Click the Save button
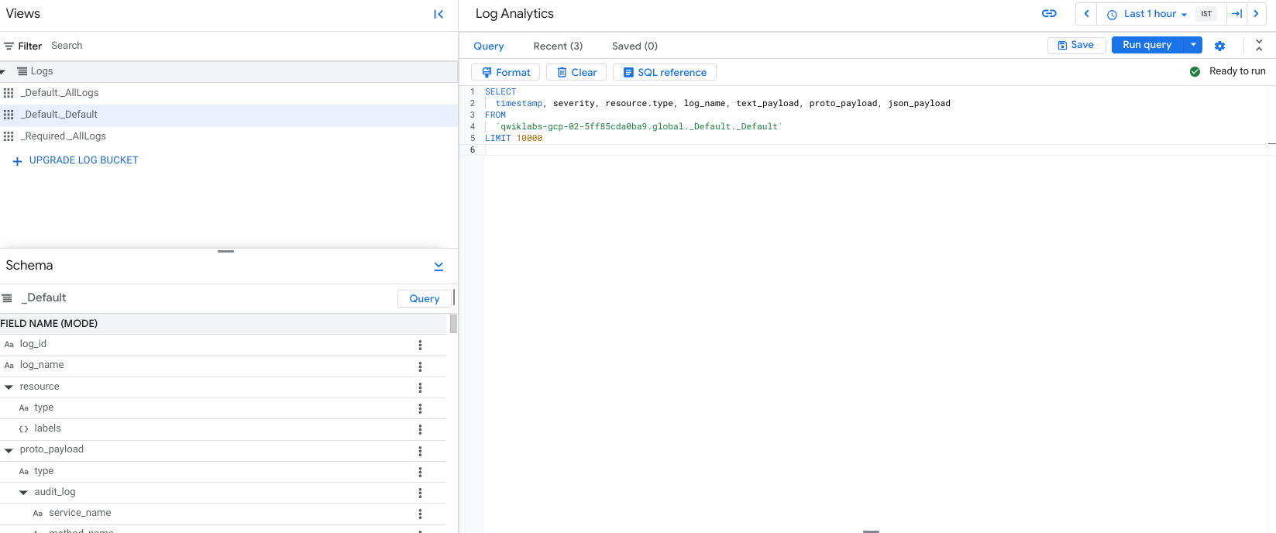 click(1076, 45)
